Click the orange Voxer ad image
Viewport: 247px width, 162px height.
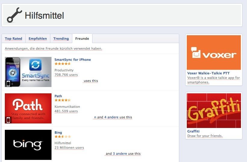(x=214, y=52)
